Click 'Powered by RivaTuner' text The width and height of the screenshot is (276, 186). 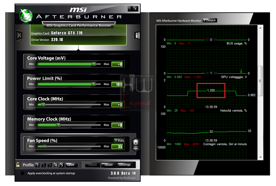[x=122, y=178]
